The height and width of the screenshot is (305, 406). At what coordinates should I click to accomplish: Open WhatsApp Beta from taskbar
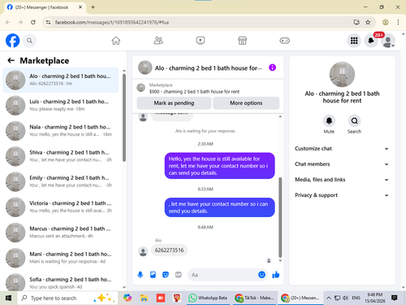(x=208, y=298)
